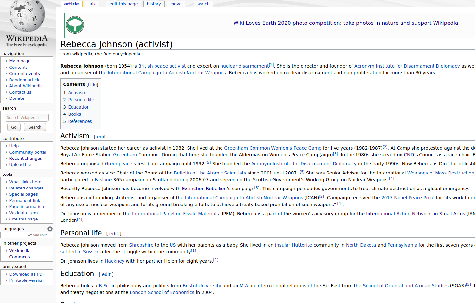Hide the Contents table
475x303 pixels.
click(92, 85)
